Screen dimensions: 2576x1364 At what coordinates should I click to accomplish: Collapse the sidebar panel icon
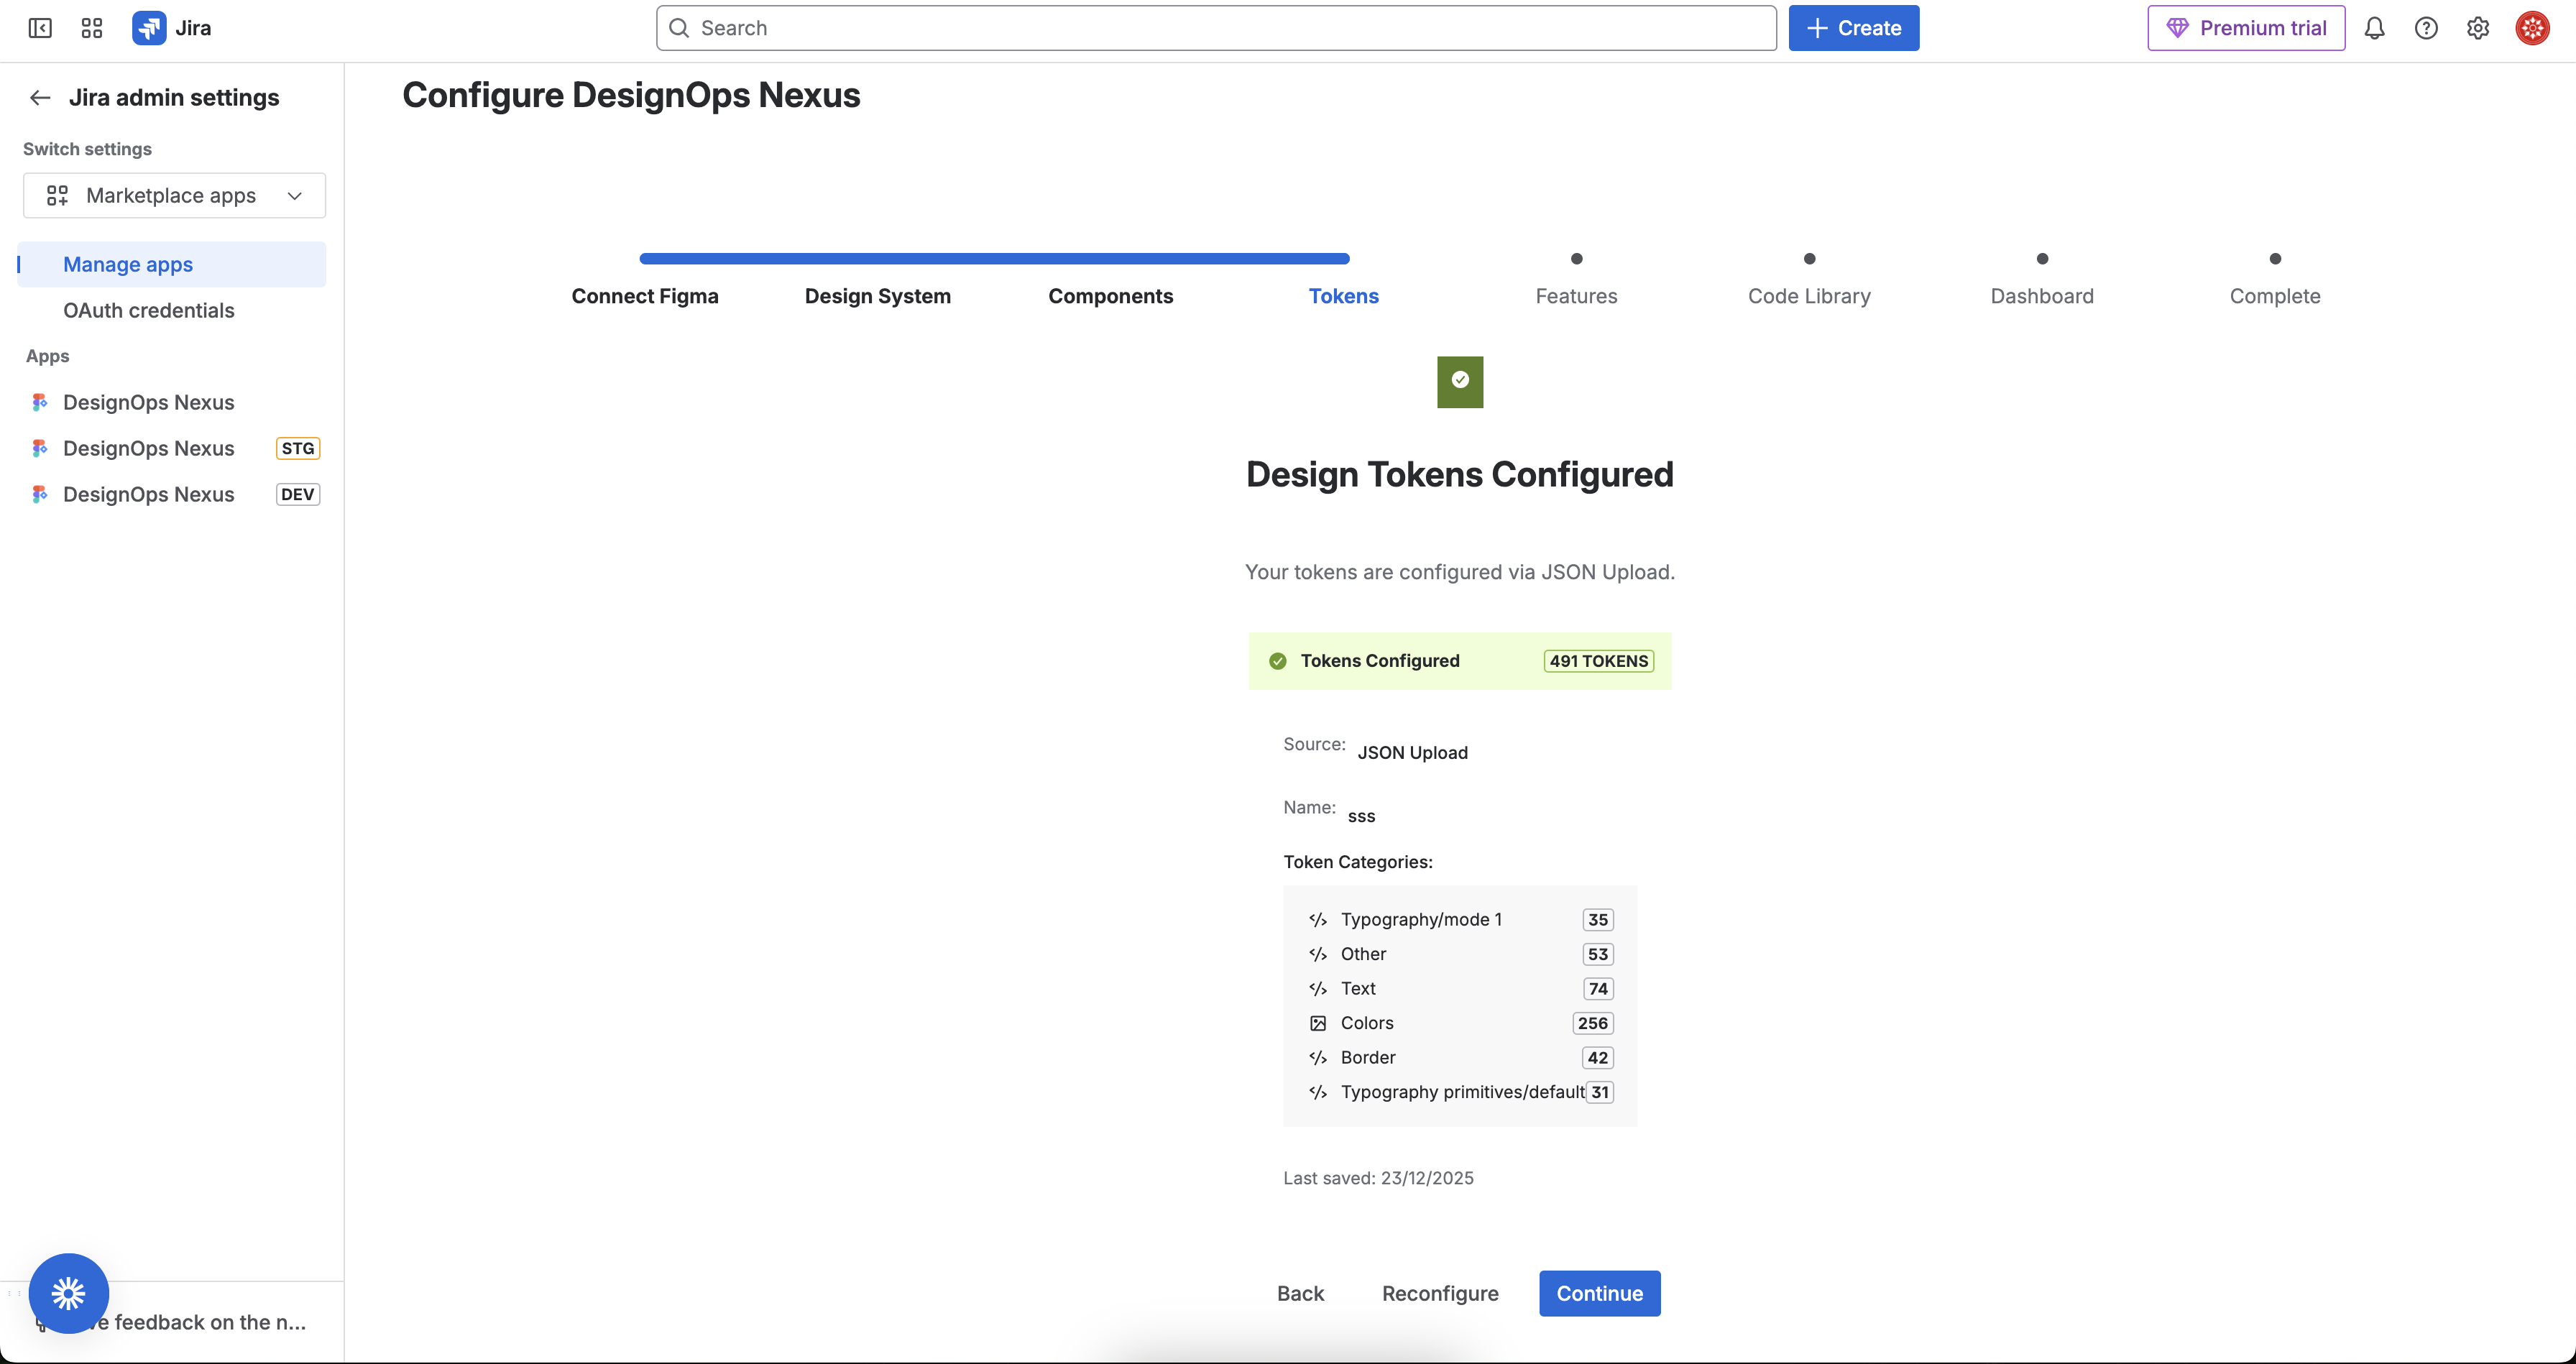coord(40,28)
